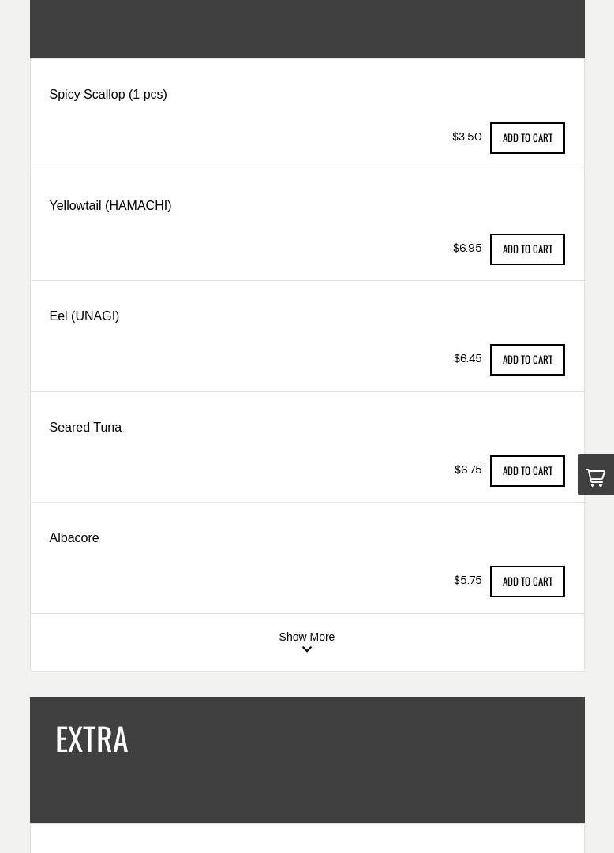
Task: Select the Spicy Scallop (1 pcs) item name
Action: click(x=108, y=95)
